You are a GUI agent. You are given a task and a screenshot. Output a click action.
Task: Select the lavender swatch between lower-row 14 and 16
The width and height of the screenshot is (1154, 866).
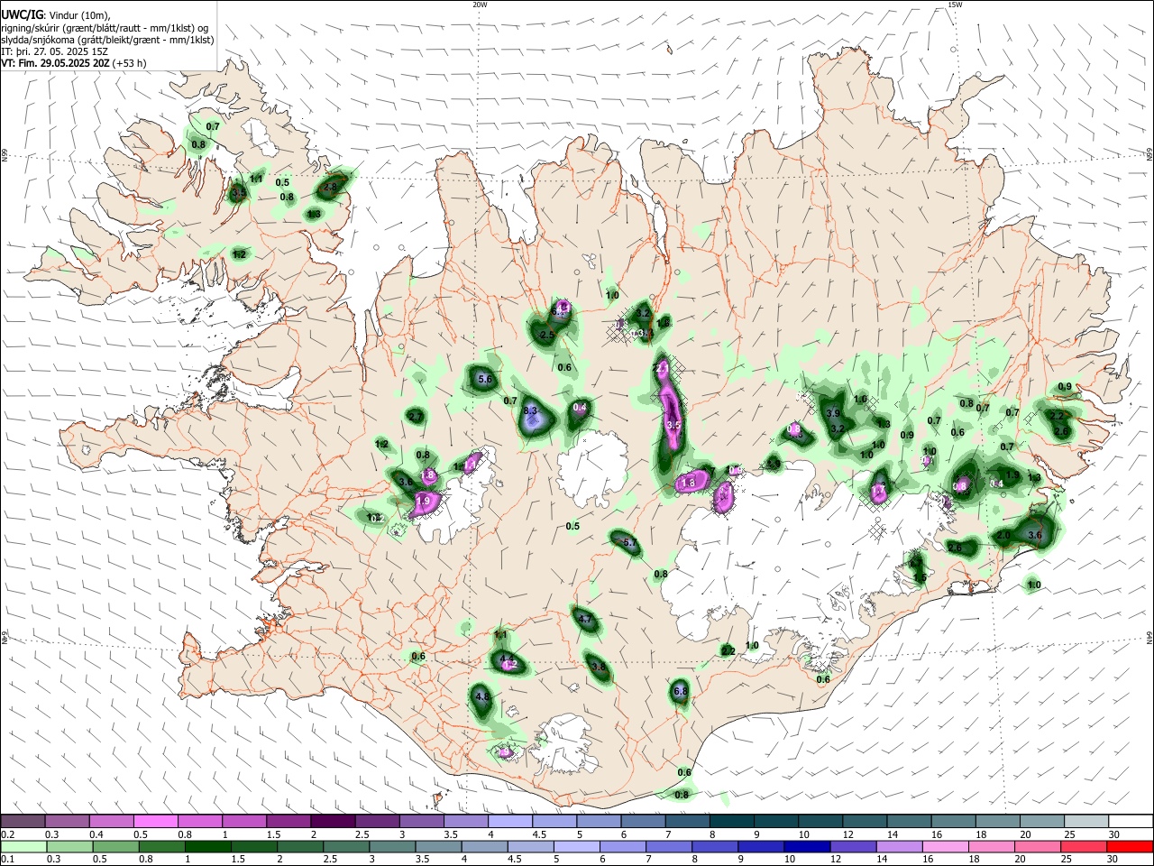(x=898, y=847)
